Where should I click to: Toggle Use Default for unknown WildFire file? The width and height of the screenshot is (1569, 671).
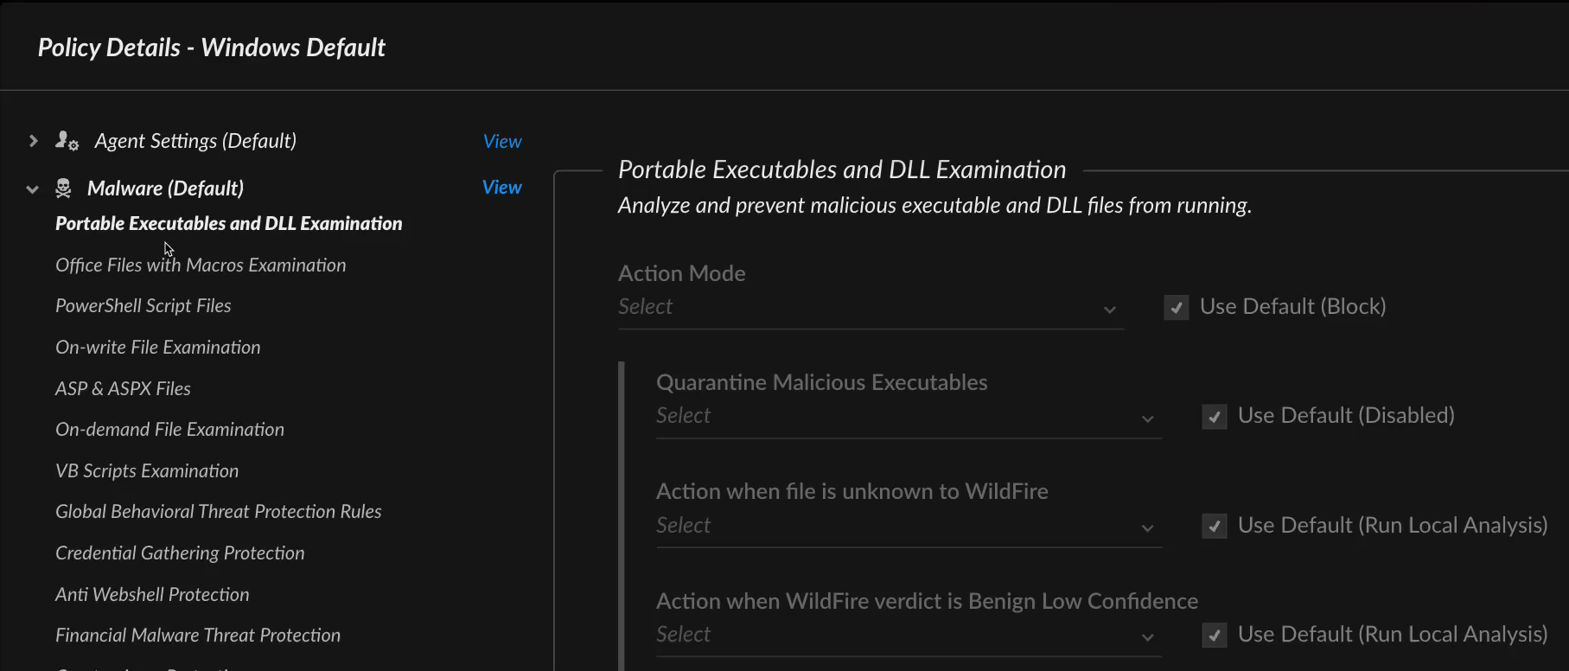click(x=1214, y=527)
